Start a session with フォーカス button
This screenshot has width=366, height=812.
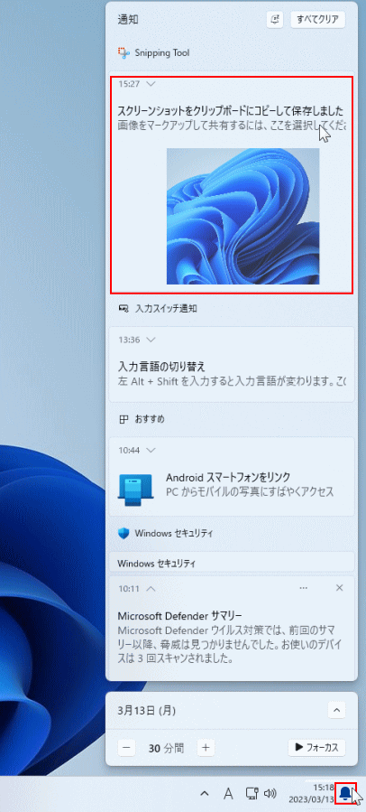(316, 747)
